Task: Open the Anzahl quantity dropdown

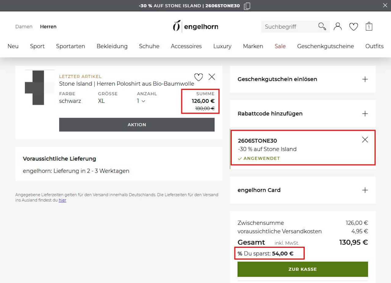Action: tap(141, 101)
